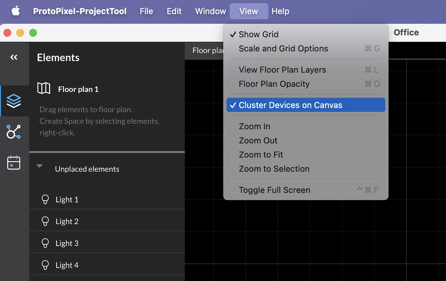Open the scheduler calendar panel icon

[14, 163]
